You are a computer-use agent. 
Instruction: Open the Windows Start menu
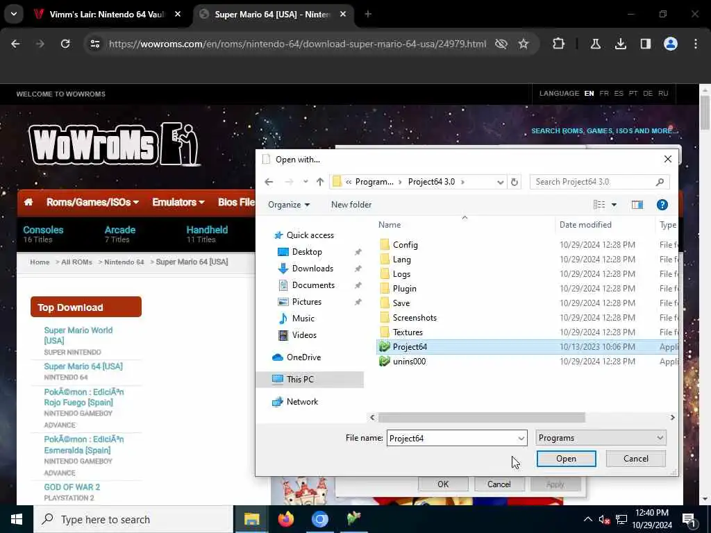17,519
